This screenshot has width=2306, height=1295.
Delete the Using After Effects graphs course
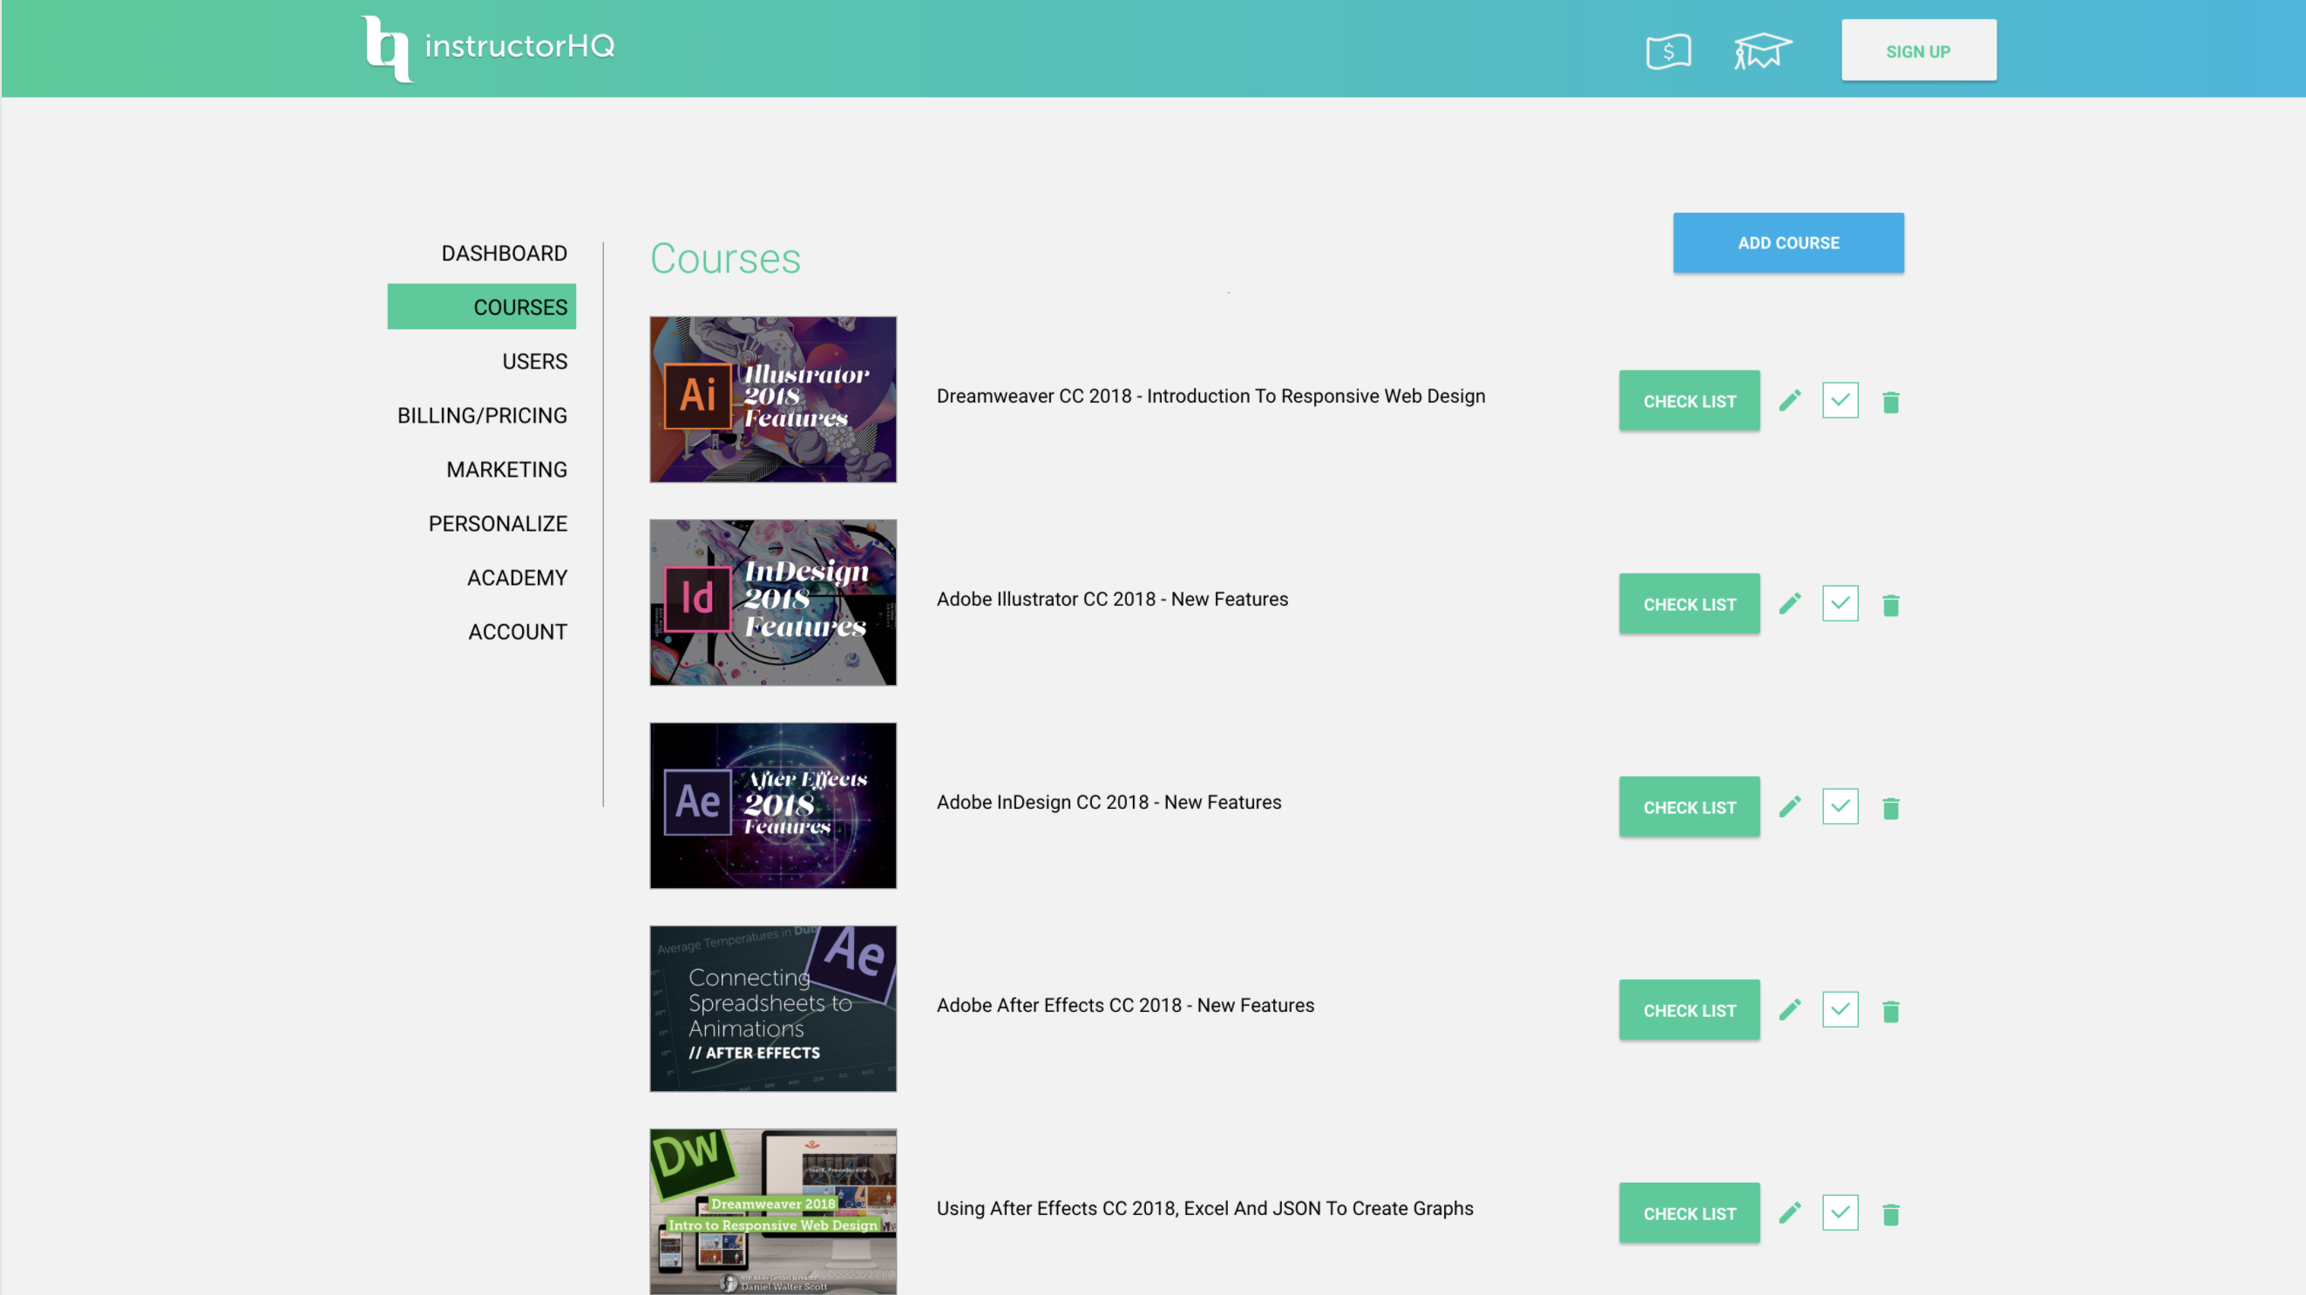pyautogui.click(x=1891, y=1213)
